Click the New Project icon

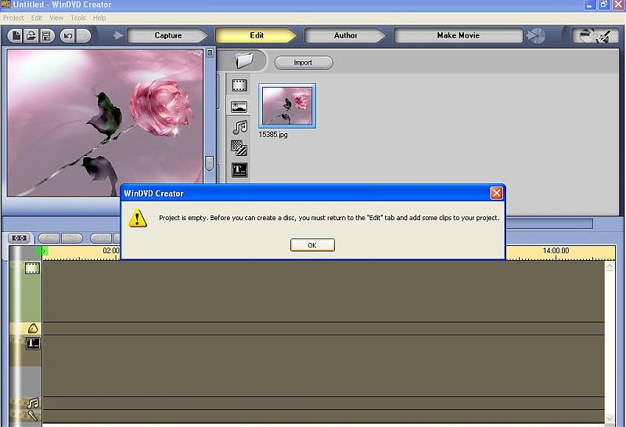(x=16, y=36)
